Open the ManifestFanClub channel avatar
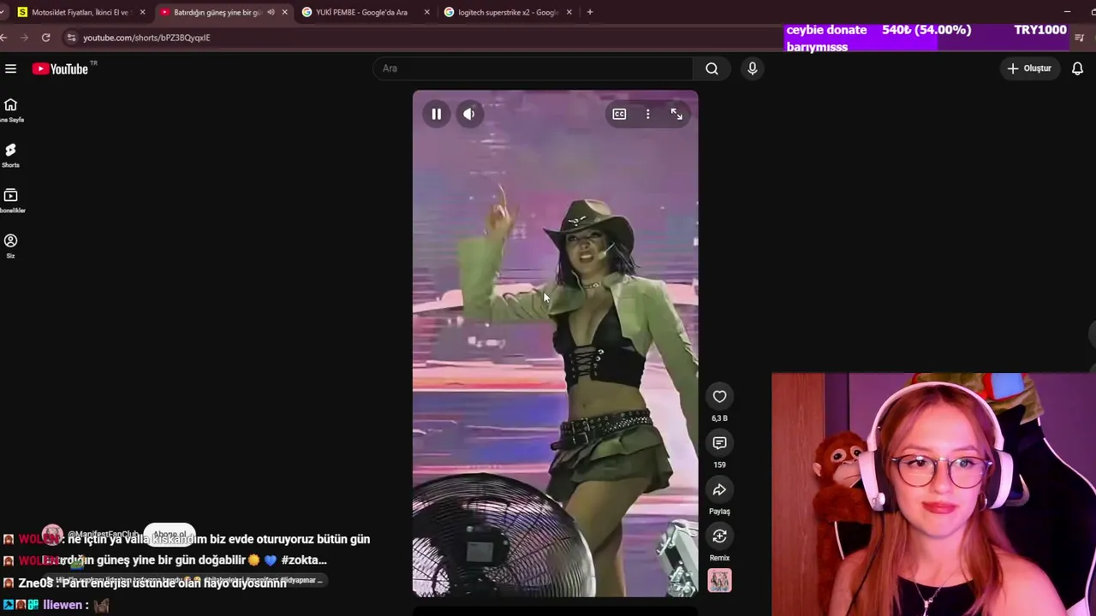 [52, 535]
